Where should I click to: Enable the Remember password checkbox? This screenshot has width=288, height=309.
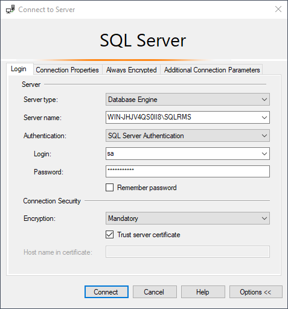pos(109,188)
